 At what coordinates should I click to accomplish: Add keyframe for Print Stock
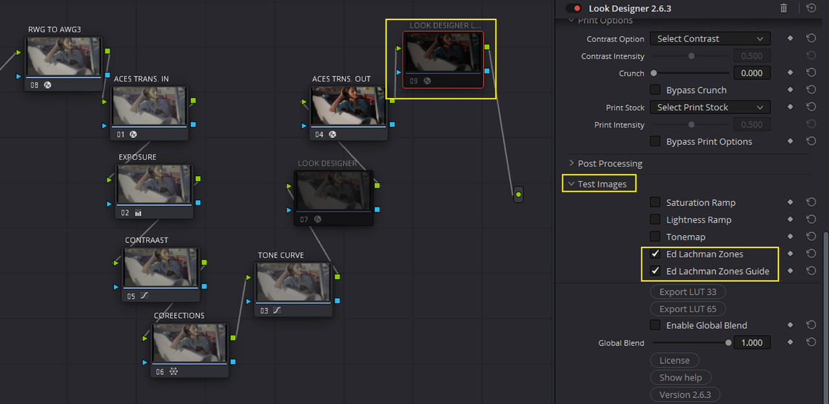(x=790, y=107)
